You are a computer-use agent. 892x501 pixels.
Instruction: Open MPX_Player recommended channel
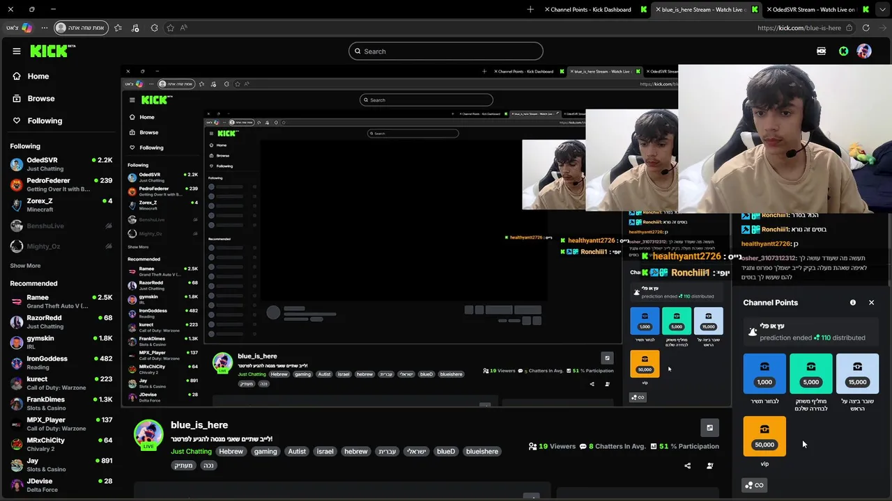click(x=61, y=424)
